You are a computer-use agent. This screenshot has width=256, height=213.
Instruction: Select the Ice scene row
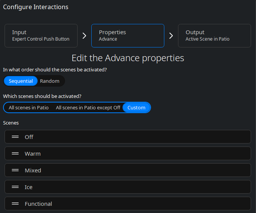coord(128,187)
